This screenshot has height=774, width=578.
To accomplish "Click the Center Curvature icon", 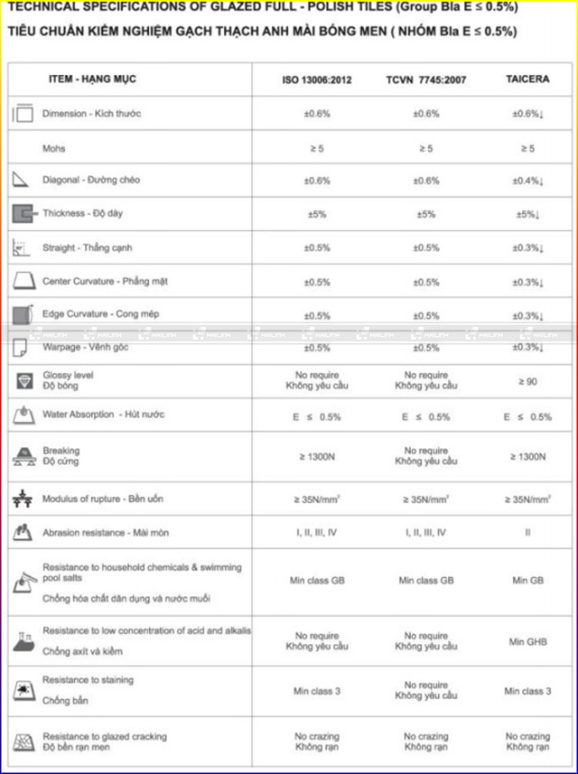I will coord(23,281).
